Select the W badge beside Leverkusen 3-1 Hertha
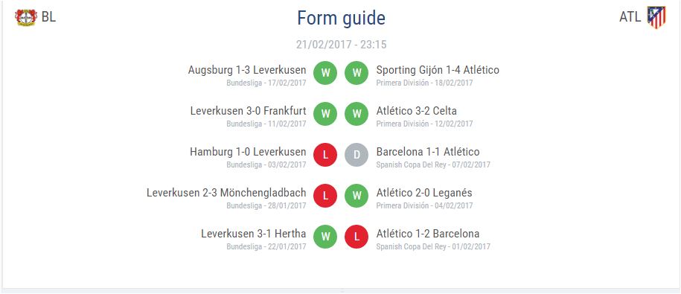Image resolution: width=681 pixels, height=294 pixels. click(x=325, y=237)
